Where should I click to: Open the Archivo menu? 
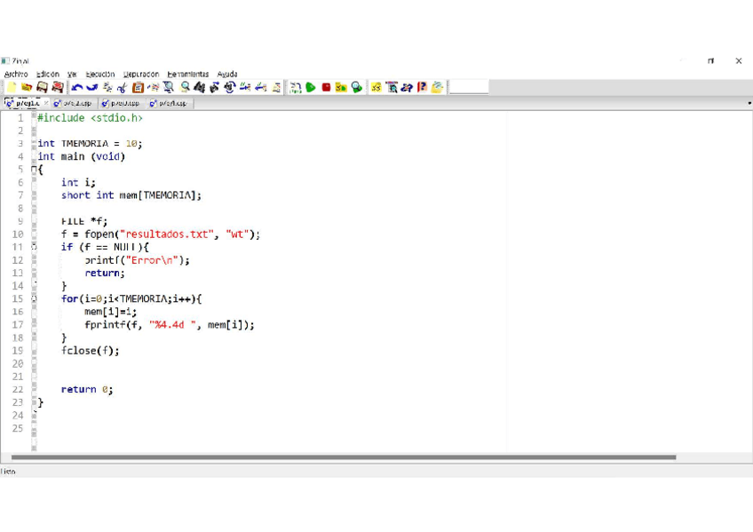pos(16,75)
